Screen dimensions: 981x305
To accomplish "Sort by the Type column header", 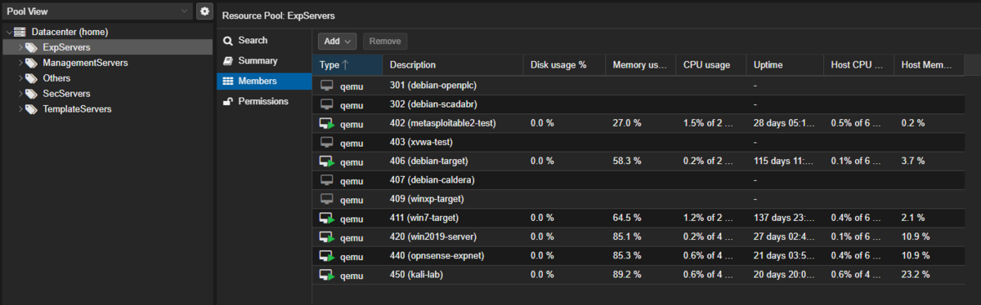I will pos(347,65).
